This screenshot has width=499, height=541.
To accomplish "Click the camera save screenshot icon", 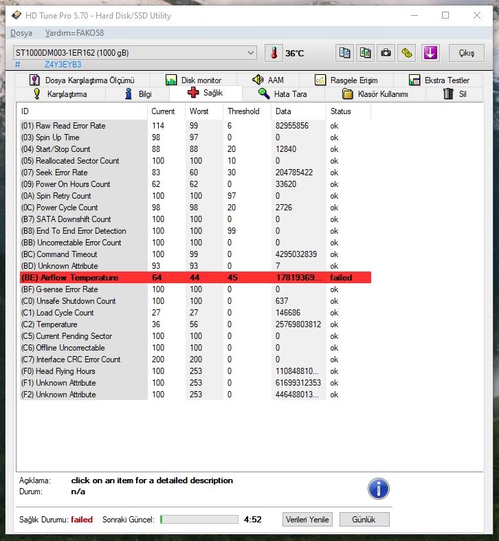I will [386, 53].
